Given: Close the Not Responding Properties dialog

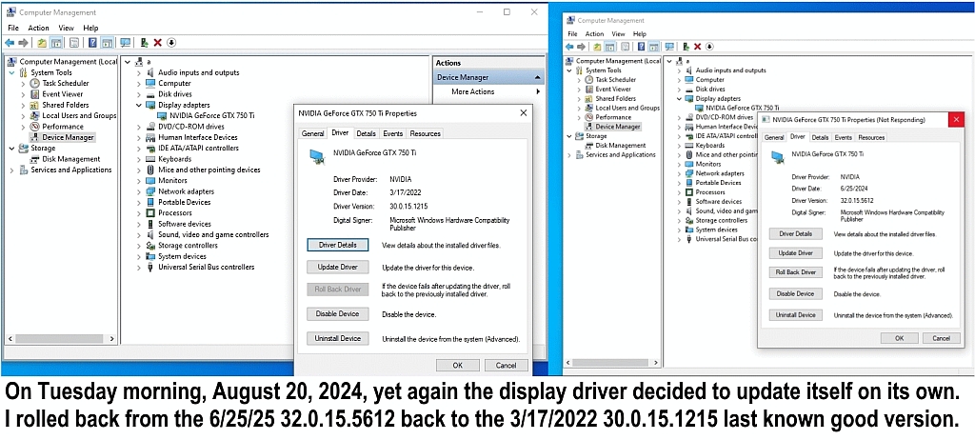Looking at the screenshot, I should click(x=956, y=119).
